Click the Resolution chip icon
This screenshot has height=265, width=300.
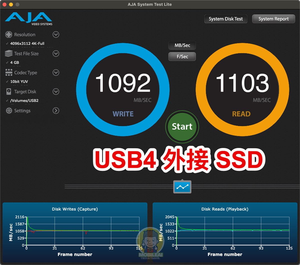[x=9, y=34]
